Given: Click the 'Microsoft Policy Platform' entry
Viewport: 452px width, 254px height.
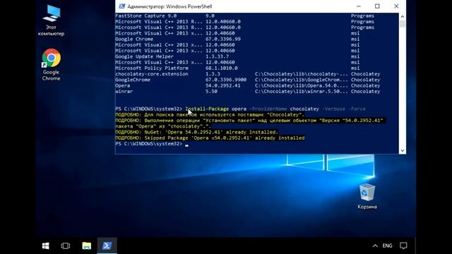Looking at the screenshot, I should pos(152,68).
